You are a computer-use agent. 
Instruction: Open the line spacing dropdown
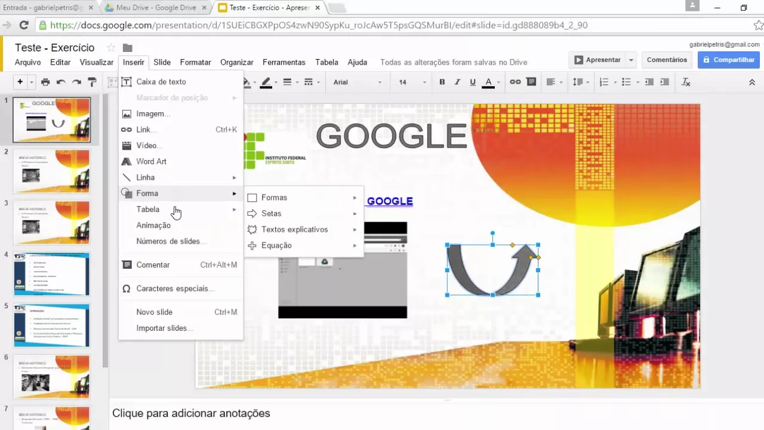click(x=580, y=82)
